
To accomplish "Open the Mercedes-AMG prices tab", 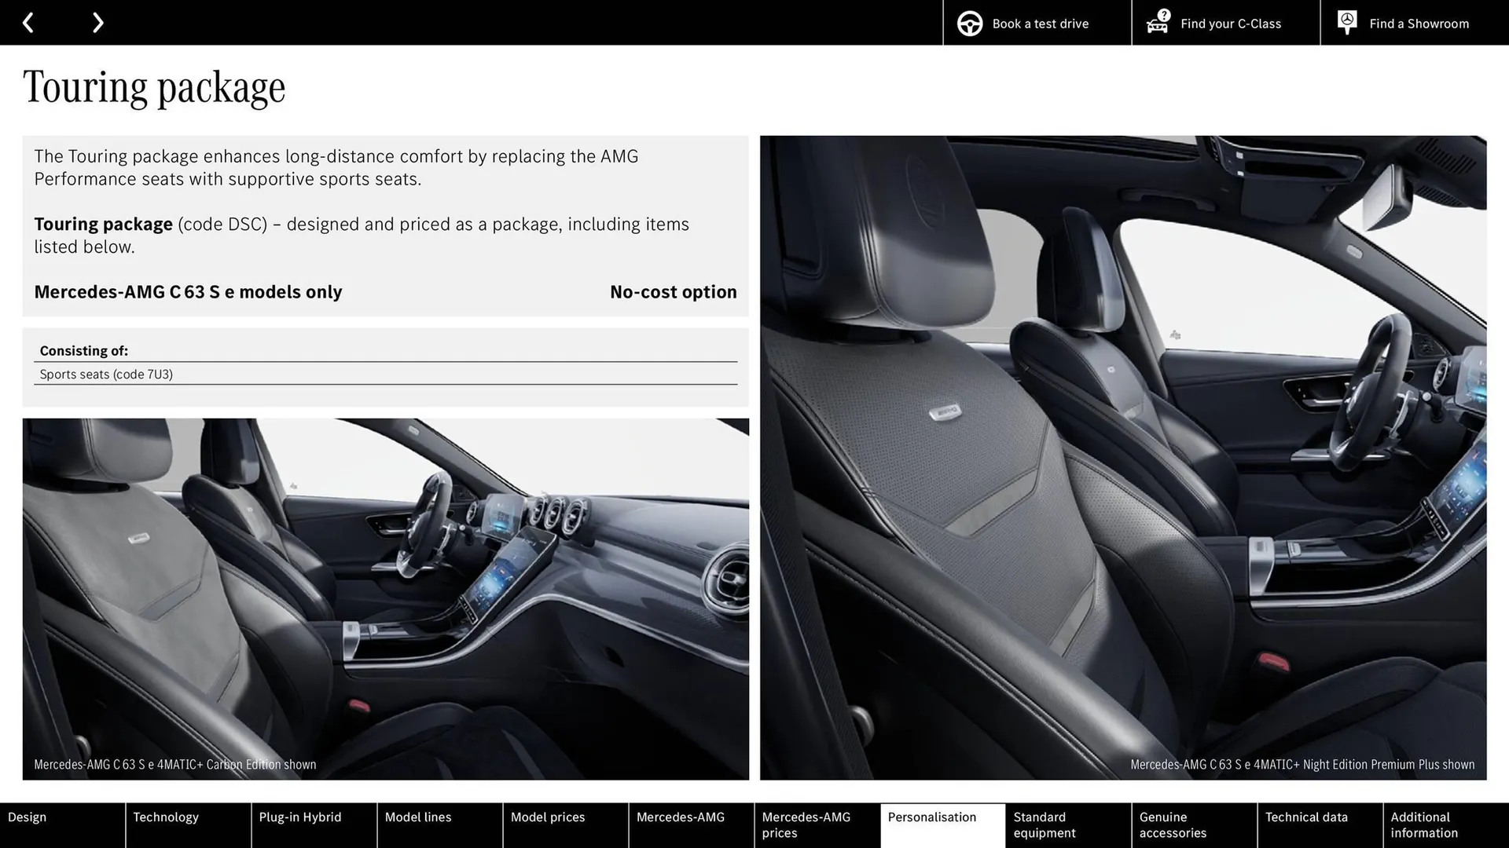I will (x=805, y=825).
